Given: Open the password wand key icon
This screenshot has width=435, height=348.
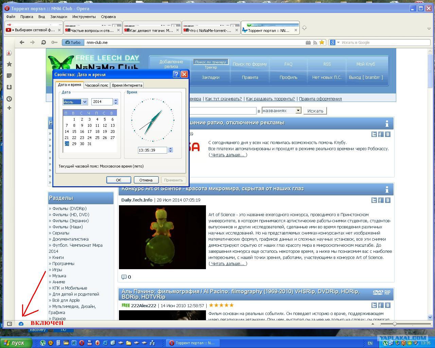Looking at the screenshot, I should click(x=54, y=42).
